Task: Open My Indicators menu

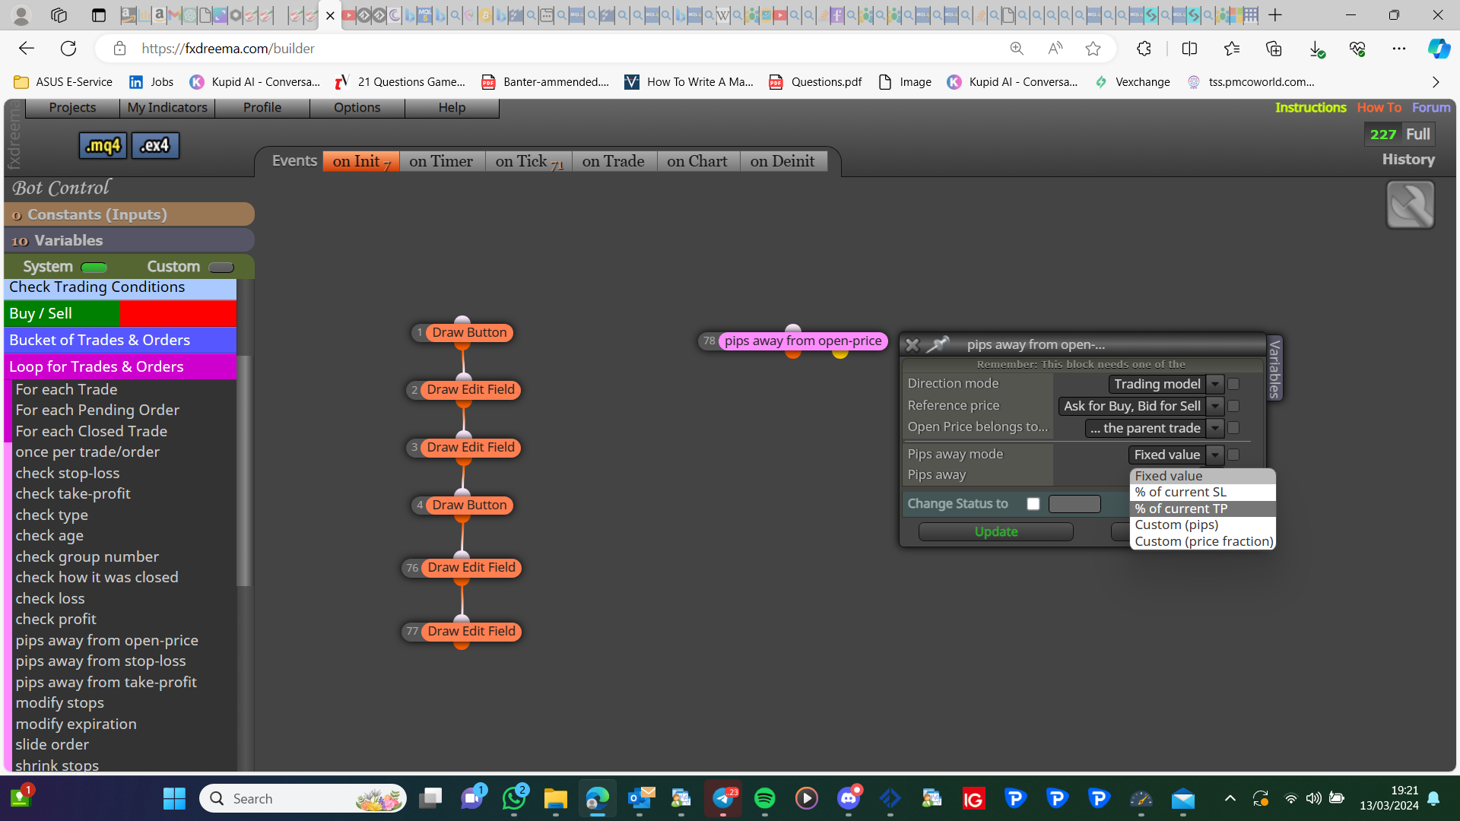Action: click(x=167, y=108)
